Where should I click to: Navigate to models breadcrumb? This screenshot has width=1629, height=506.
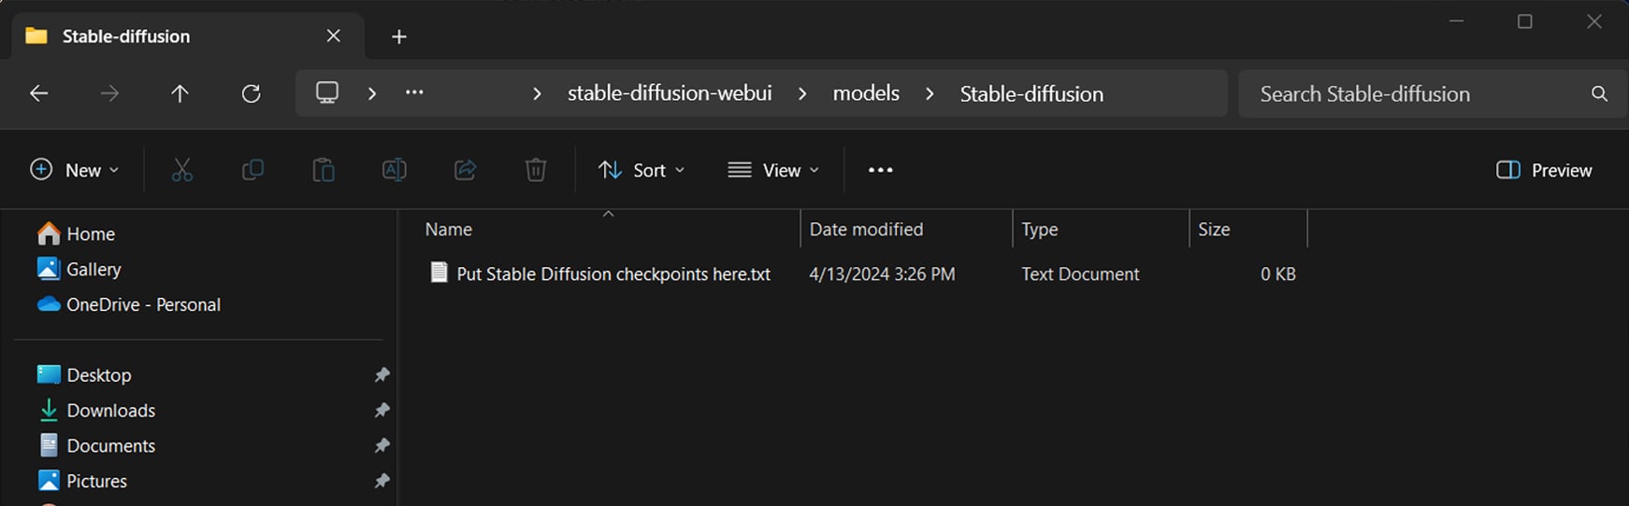click(x=866, y=93)
